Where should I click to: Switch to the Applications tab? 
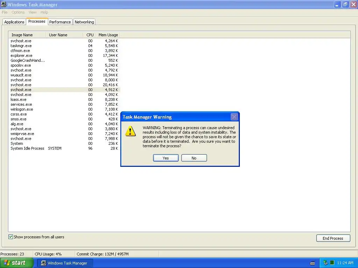click(x=14, y=22)
